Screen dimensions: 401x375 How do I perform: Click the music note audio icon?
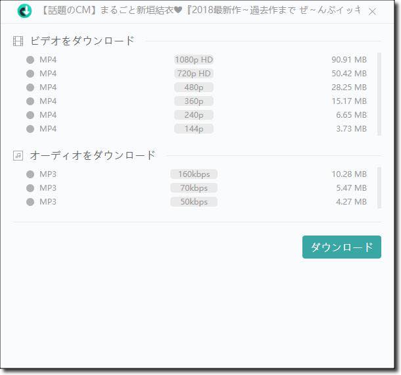[x=18, y=155]
